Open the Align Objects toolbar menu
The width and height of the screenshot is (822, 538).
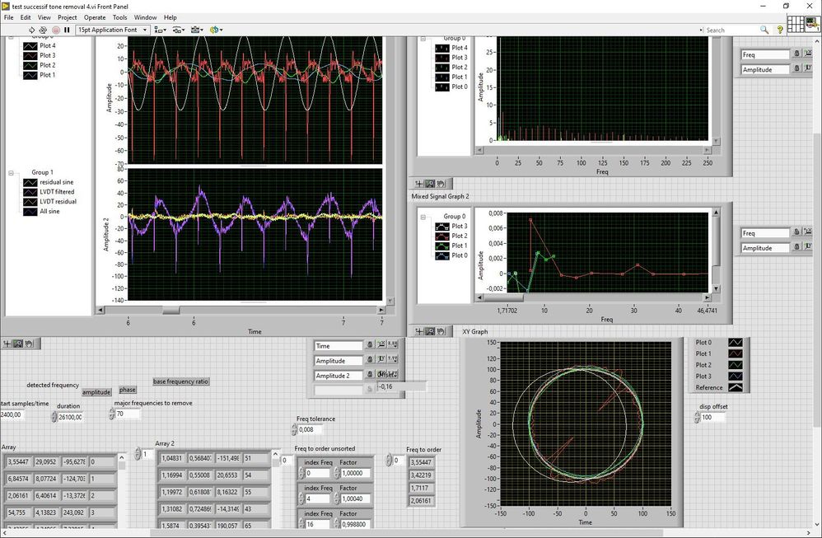[161, 30]
